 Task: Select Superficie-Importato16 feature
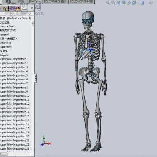[x=15, y=120]
